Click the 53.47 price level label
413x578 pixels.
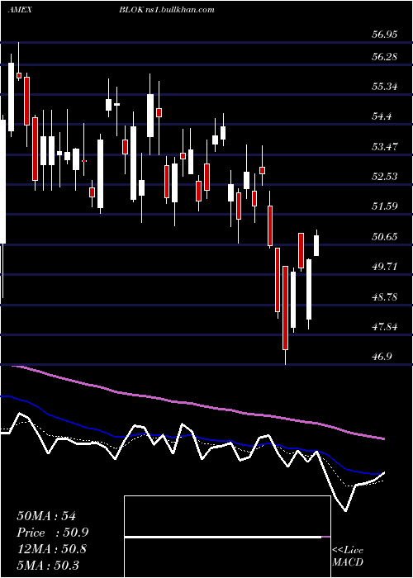click(385, 147)
